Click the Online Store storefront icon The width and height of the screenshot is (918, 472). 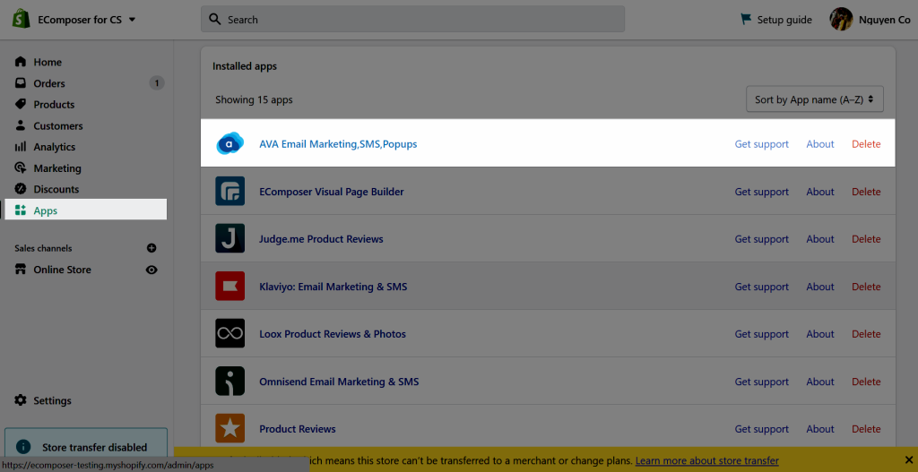(21, 270)
